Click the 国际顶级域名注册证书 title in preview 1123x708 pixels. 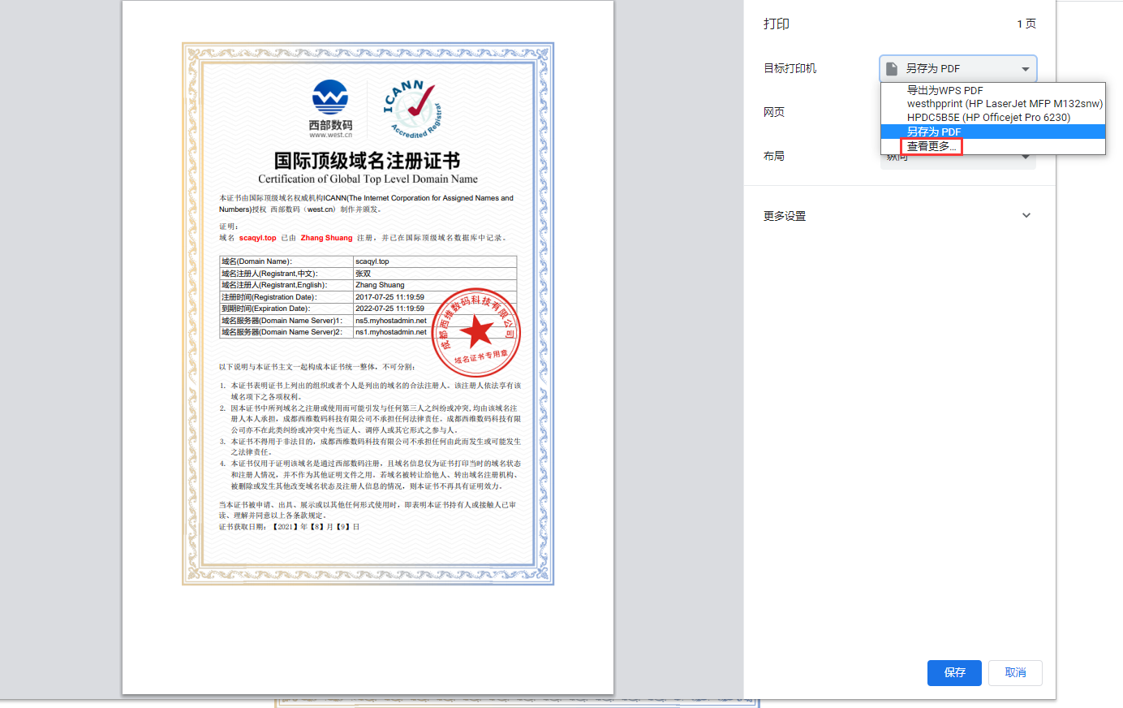point(367,161)
